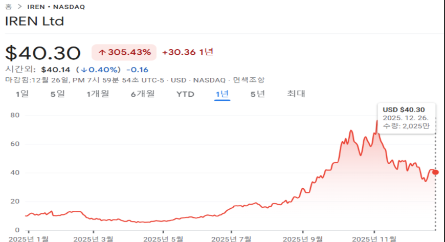Viewport: 445px width, 242px height.
Task: Click the 60 y-axis label
Action: 15,144
